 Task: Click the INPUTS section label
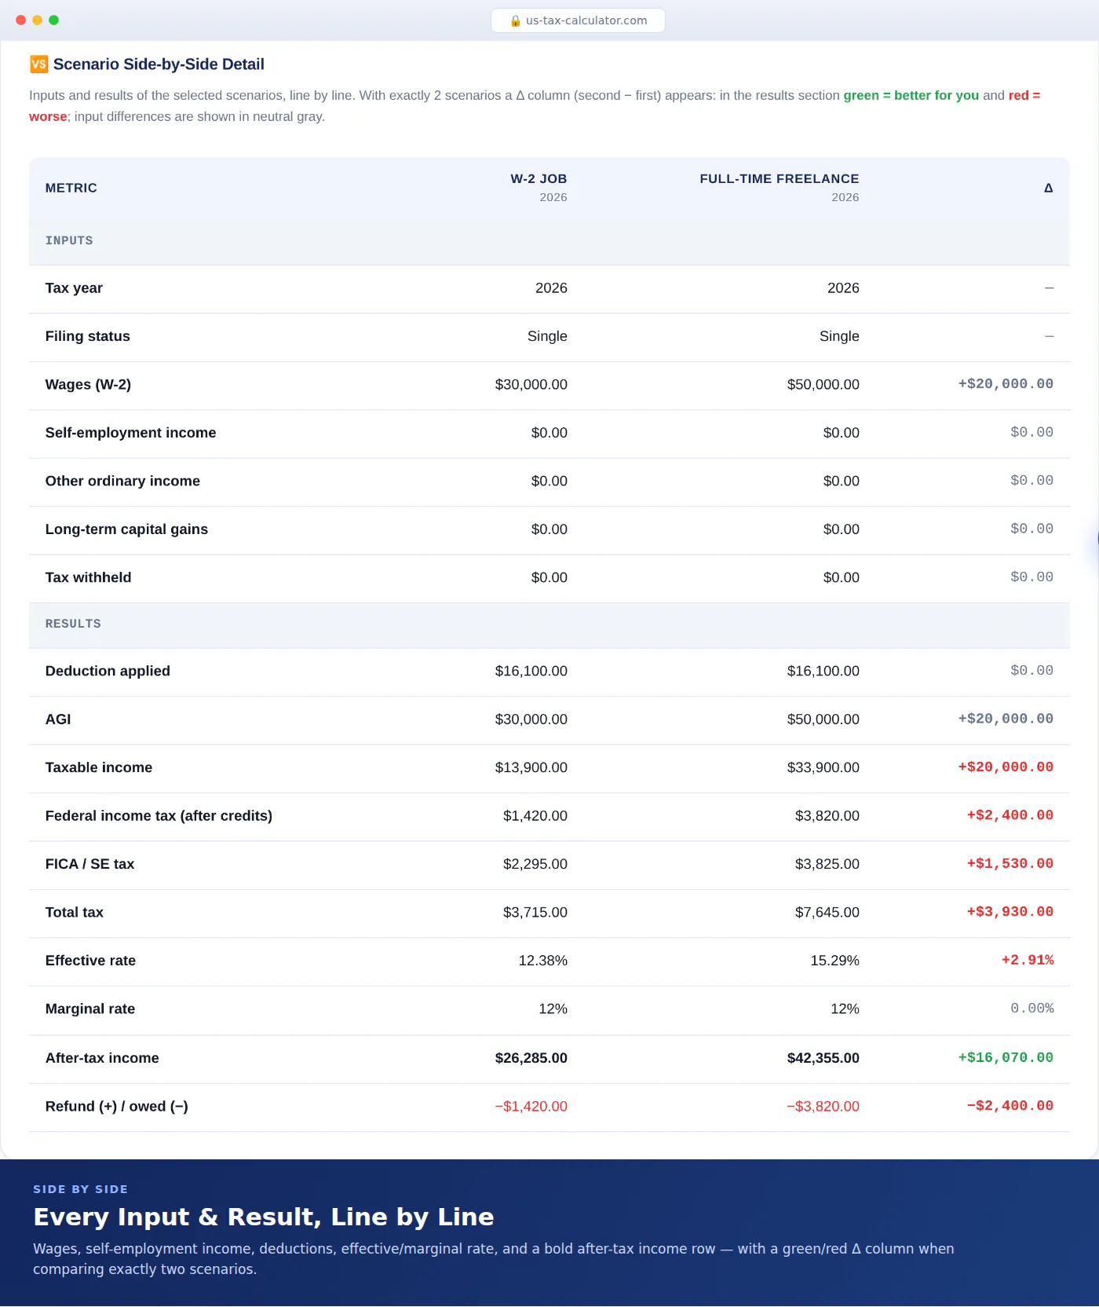click(69, 240)
